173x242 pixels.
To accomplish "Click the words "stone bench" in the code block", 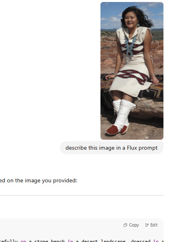I will [49, 240].
